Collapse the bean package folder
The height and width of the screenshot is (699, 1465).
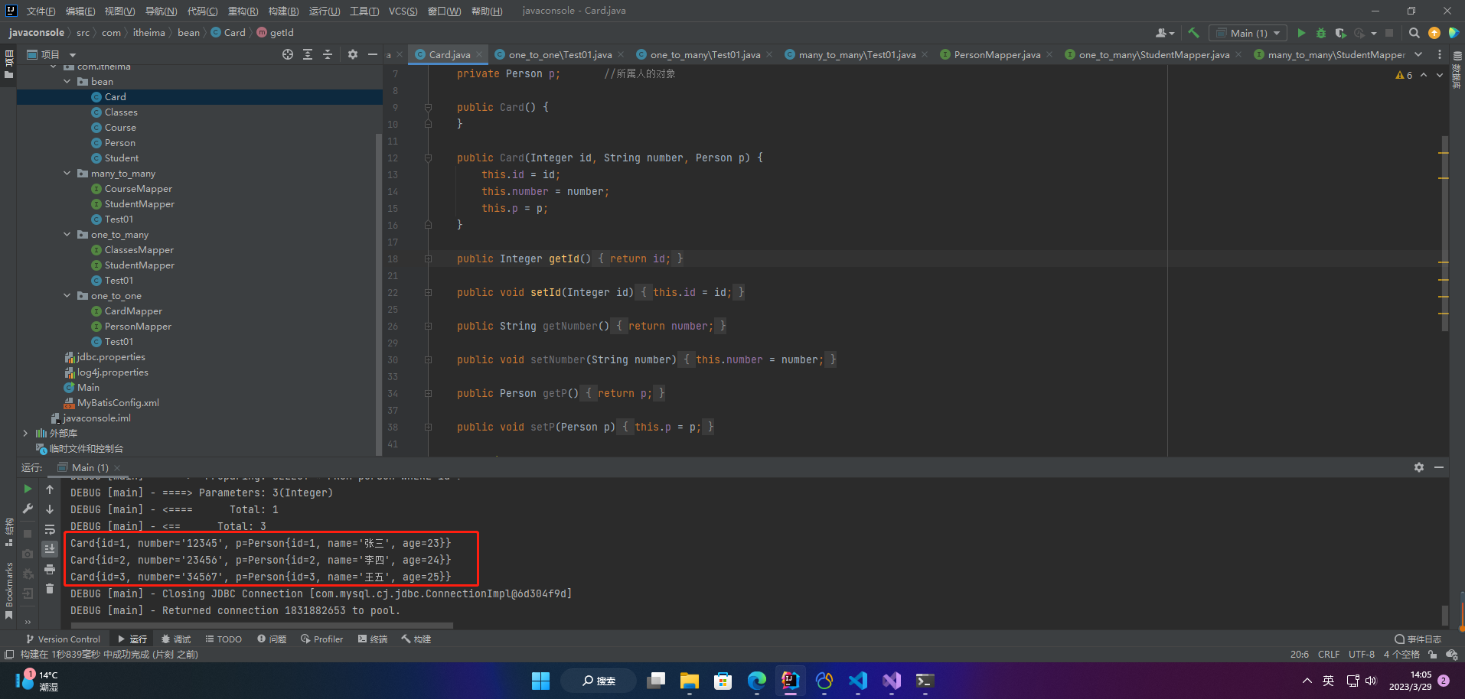tap(67, 82)
